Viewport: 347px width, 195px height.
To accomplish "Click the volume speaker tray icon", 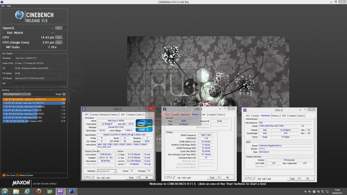I will point(310,192).
